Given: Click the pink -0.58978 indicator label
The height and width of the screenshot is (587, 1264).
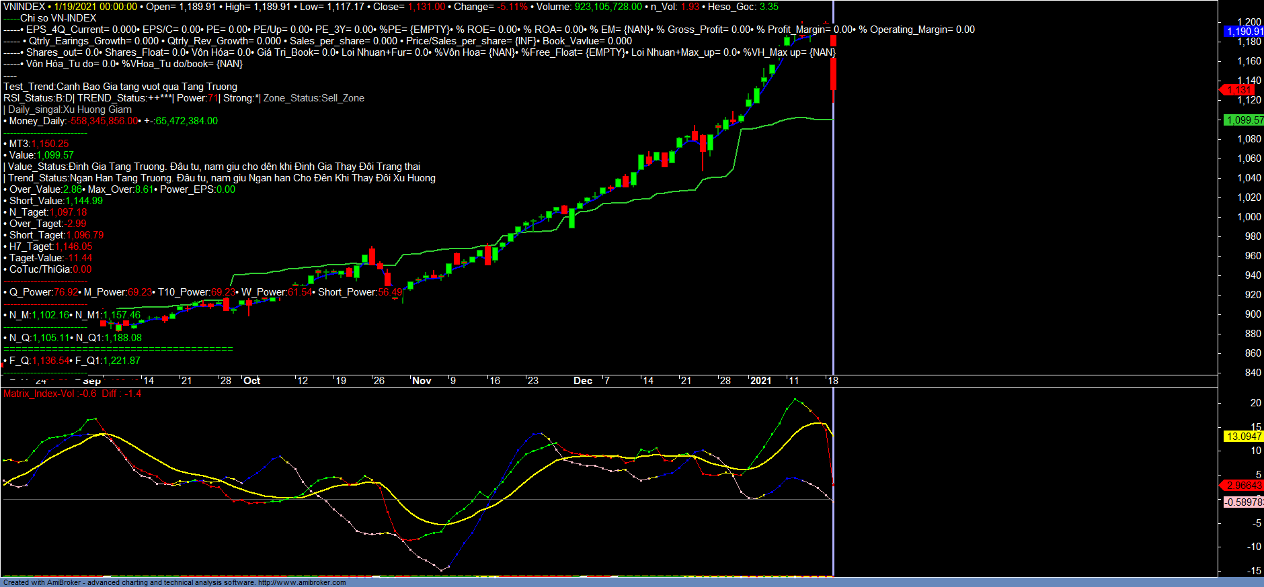Looking at the screenshot, I should coord(1243,502).
